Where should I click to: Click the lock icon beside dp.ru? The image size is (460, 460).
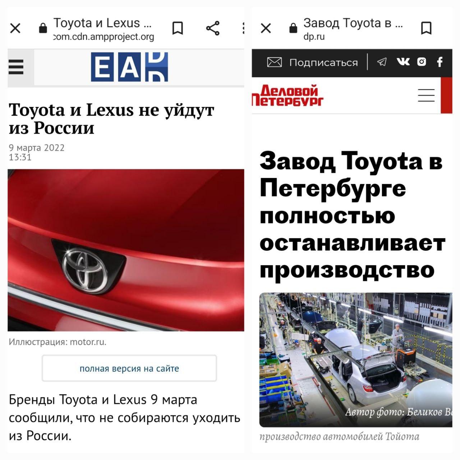coord(293,28)
